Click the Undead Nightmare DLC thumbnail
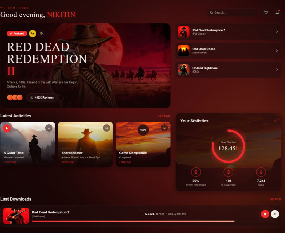Viewport: 285px width, 233px height. click(183, 70)
